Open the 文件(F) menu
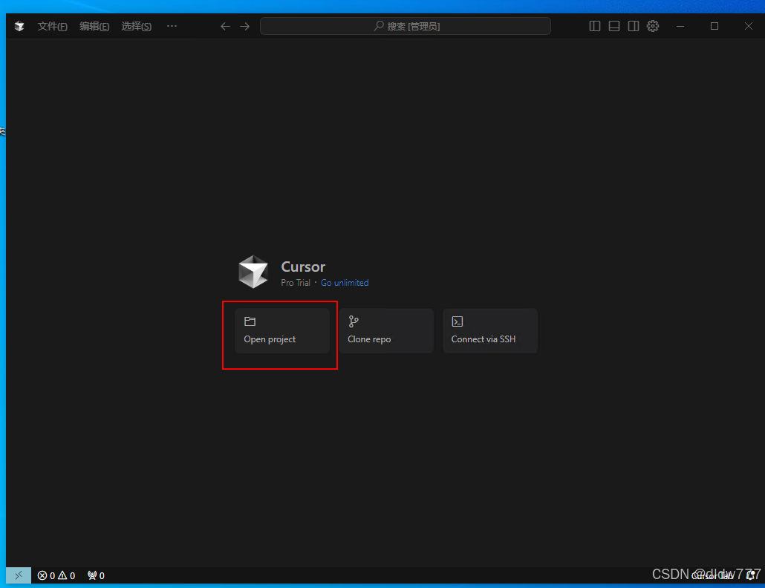The height and width of the screenshot is (588, 765). pyautogui.click(x=52, y=26)
